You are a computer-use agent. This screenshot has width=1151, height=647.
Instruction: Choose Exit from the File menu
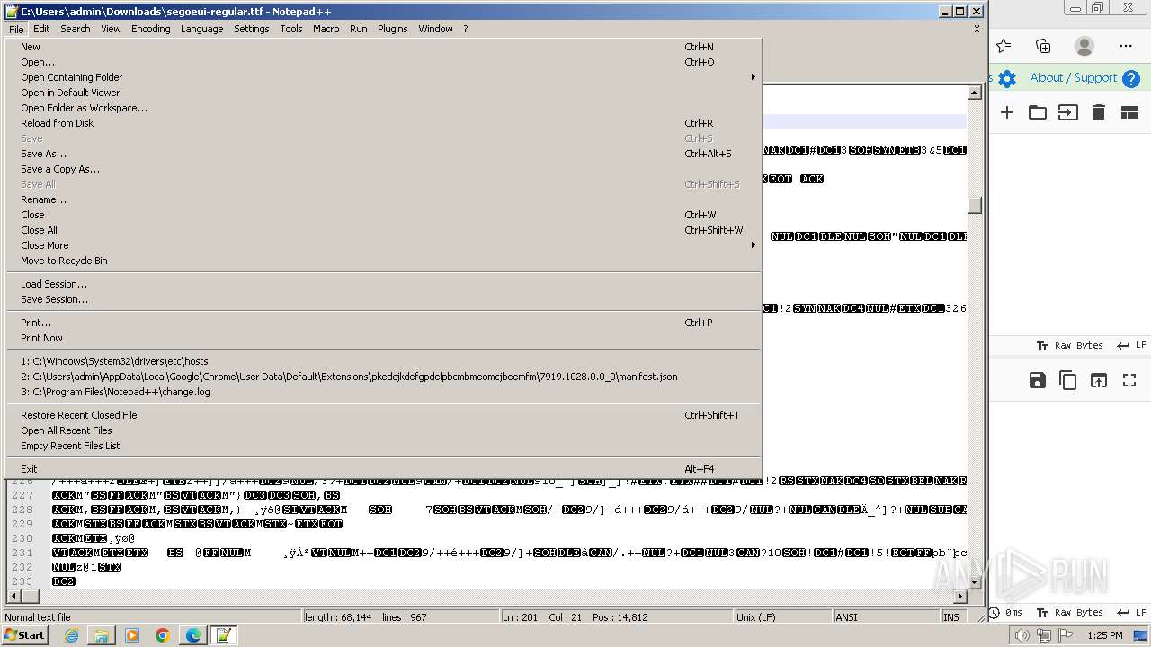coord(384,469)
